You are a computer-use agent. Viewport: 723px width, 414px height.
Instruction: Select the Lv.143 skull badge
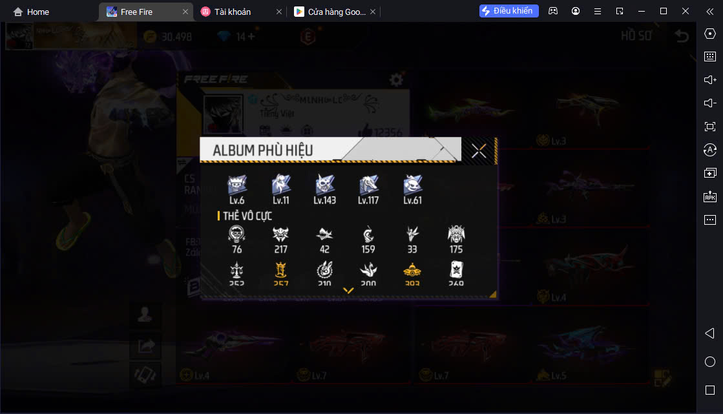coord(324,189)
